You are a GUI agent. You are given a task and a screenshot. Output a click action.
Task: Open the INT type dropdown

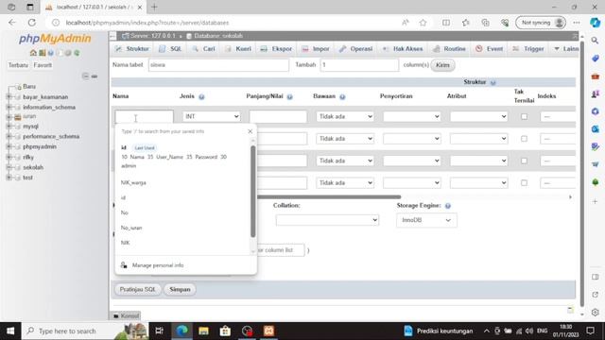point(212,116)
